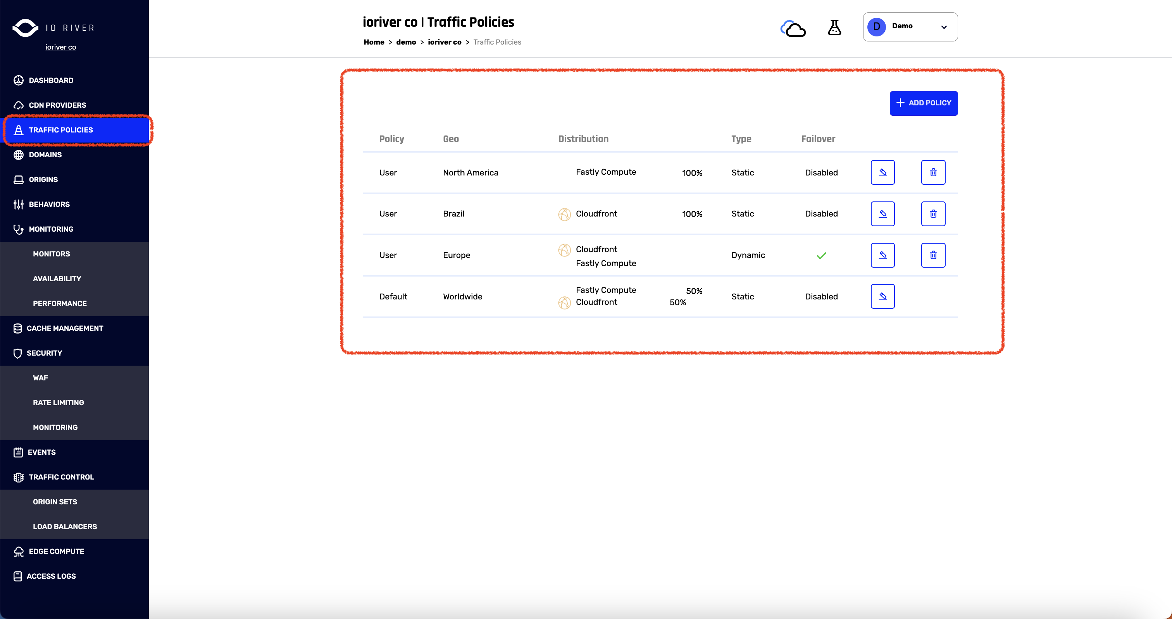
Task: Click ioriver co in the breadcrumb
Action: coord(445,42)
